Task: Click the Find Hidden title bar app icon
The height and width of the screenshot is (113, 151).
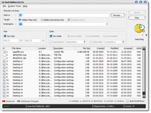Action: click(x=3, y=2)
